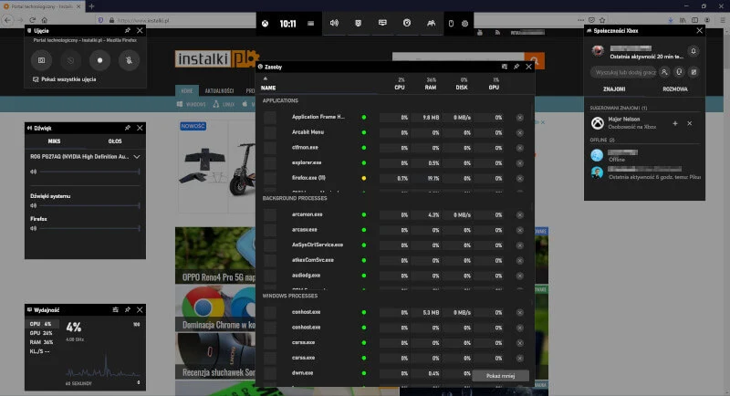Viewport: 730px width, 396px height.
Task: Pin the Wydajność widget
Action: (x=128, y=309)
